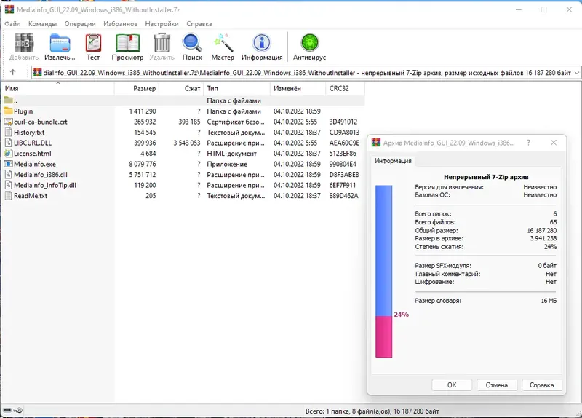This screenshot has width=582, height=418.
Task: Click the Извлечь toolbar icon
Action: [x=60, y=43]
